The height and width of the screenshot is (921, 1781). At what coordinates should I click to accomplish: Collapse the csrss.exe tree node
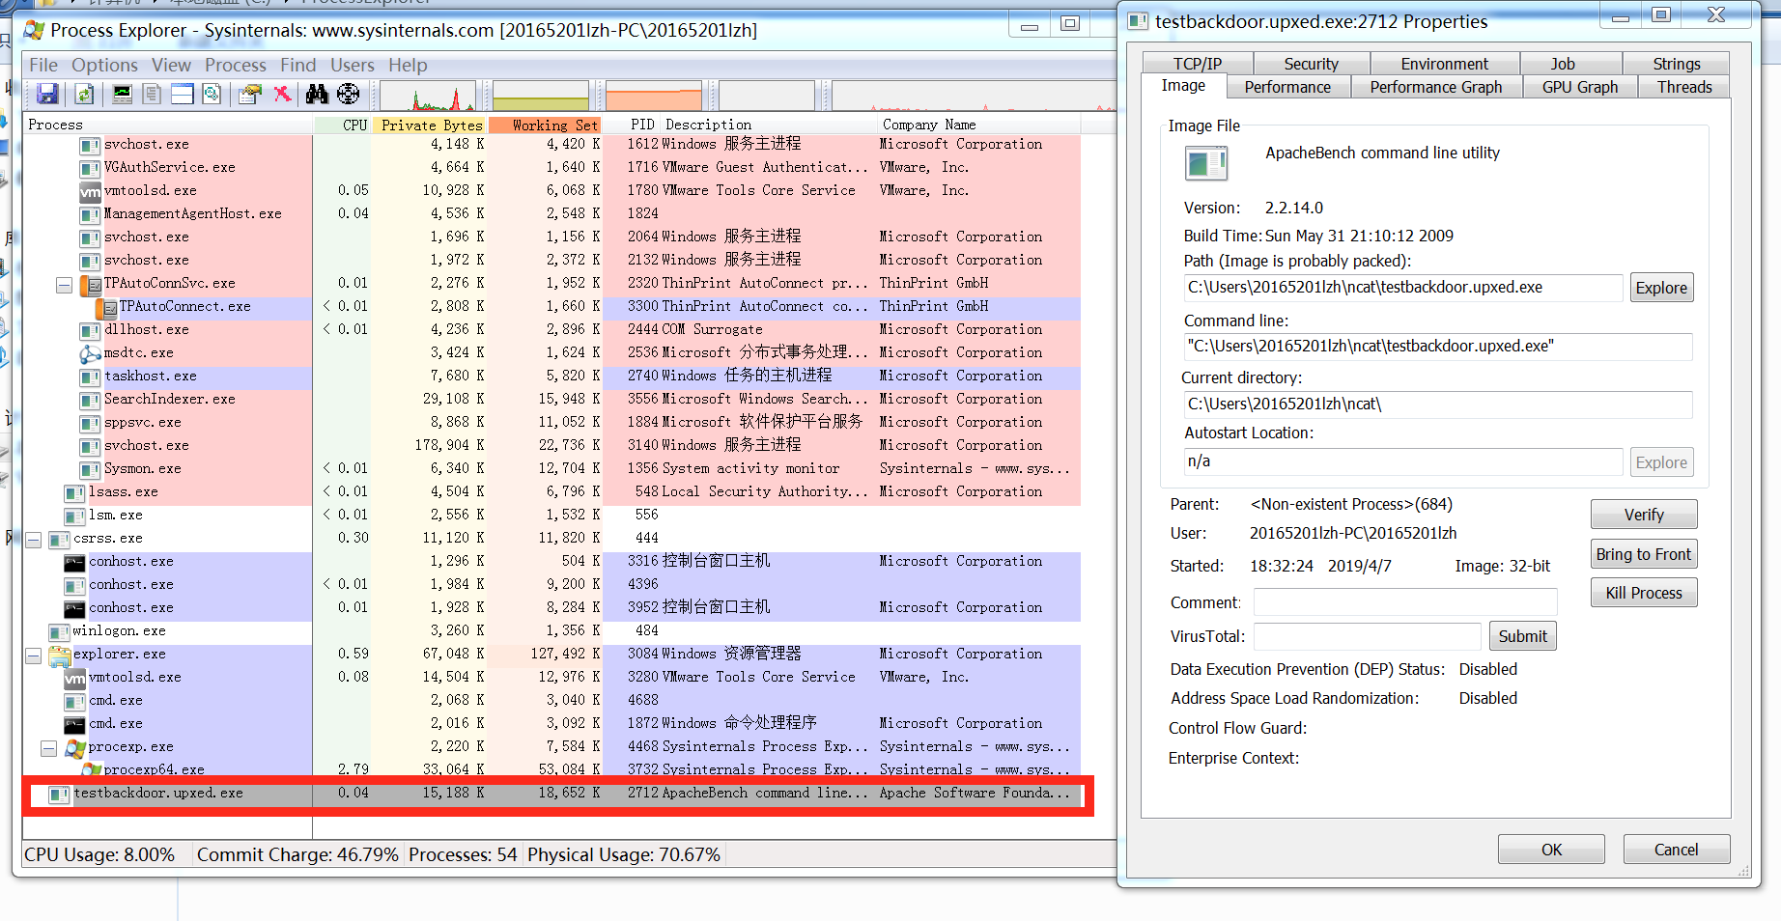click(33, 540)
